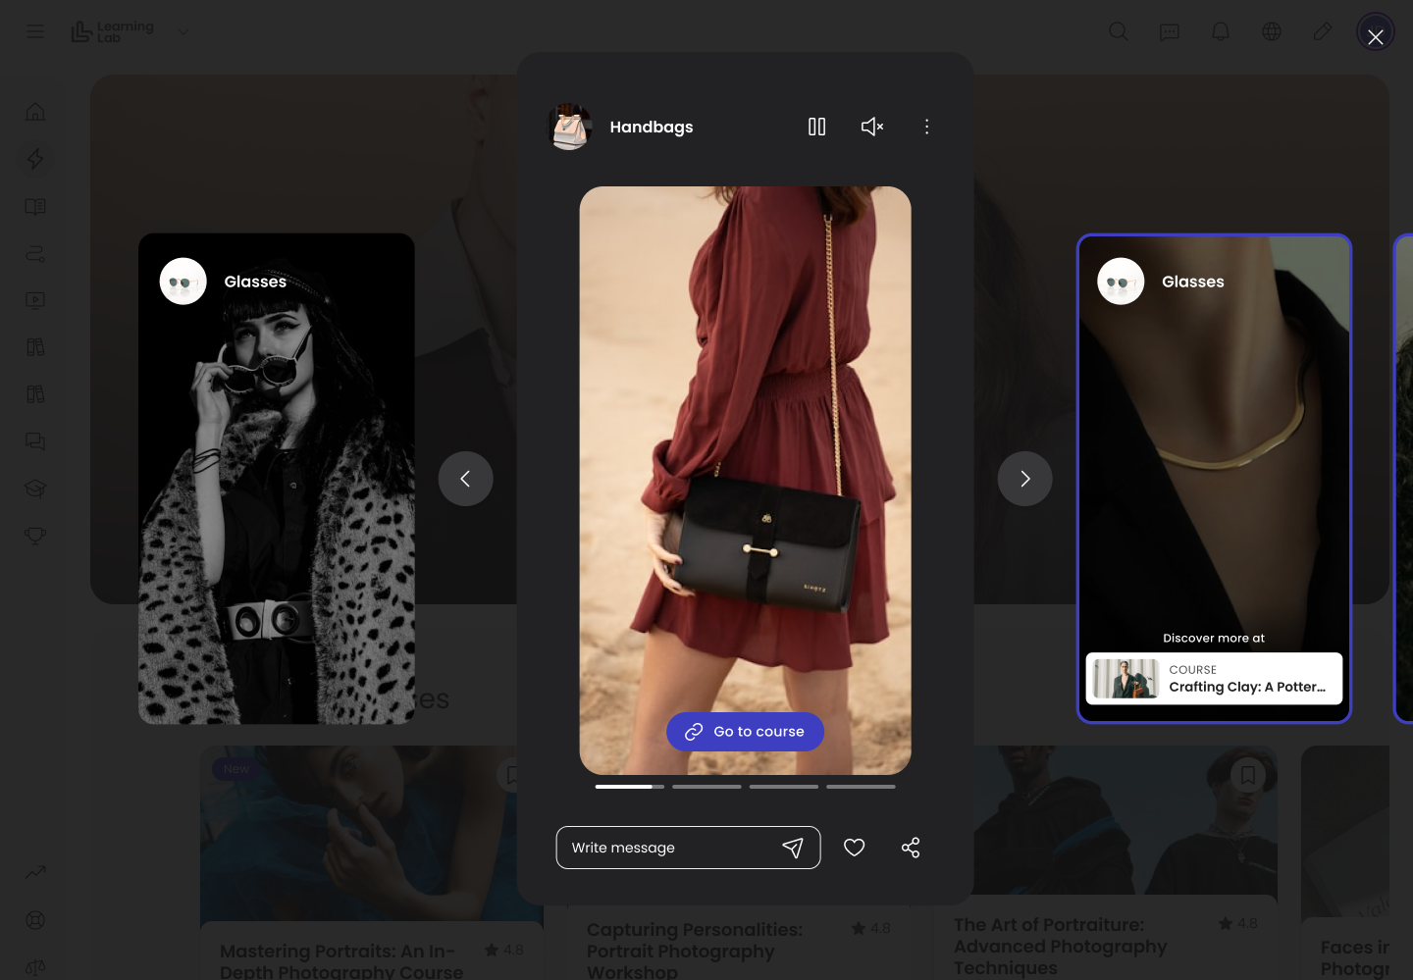Click the New badge on the first course
Image resolution: width=1413 pixels, height=980 pixels.
pos(235,769)
